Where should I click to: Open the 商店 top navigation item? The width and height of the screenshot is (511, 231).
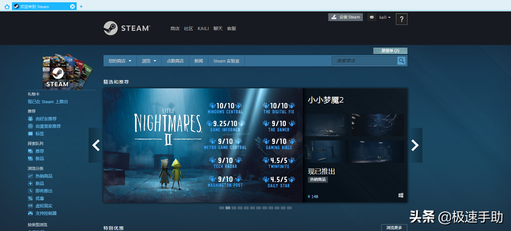(x=175, y=28)
